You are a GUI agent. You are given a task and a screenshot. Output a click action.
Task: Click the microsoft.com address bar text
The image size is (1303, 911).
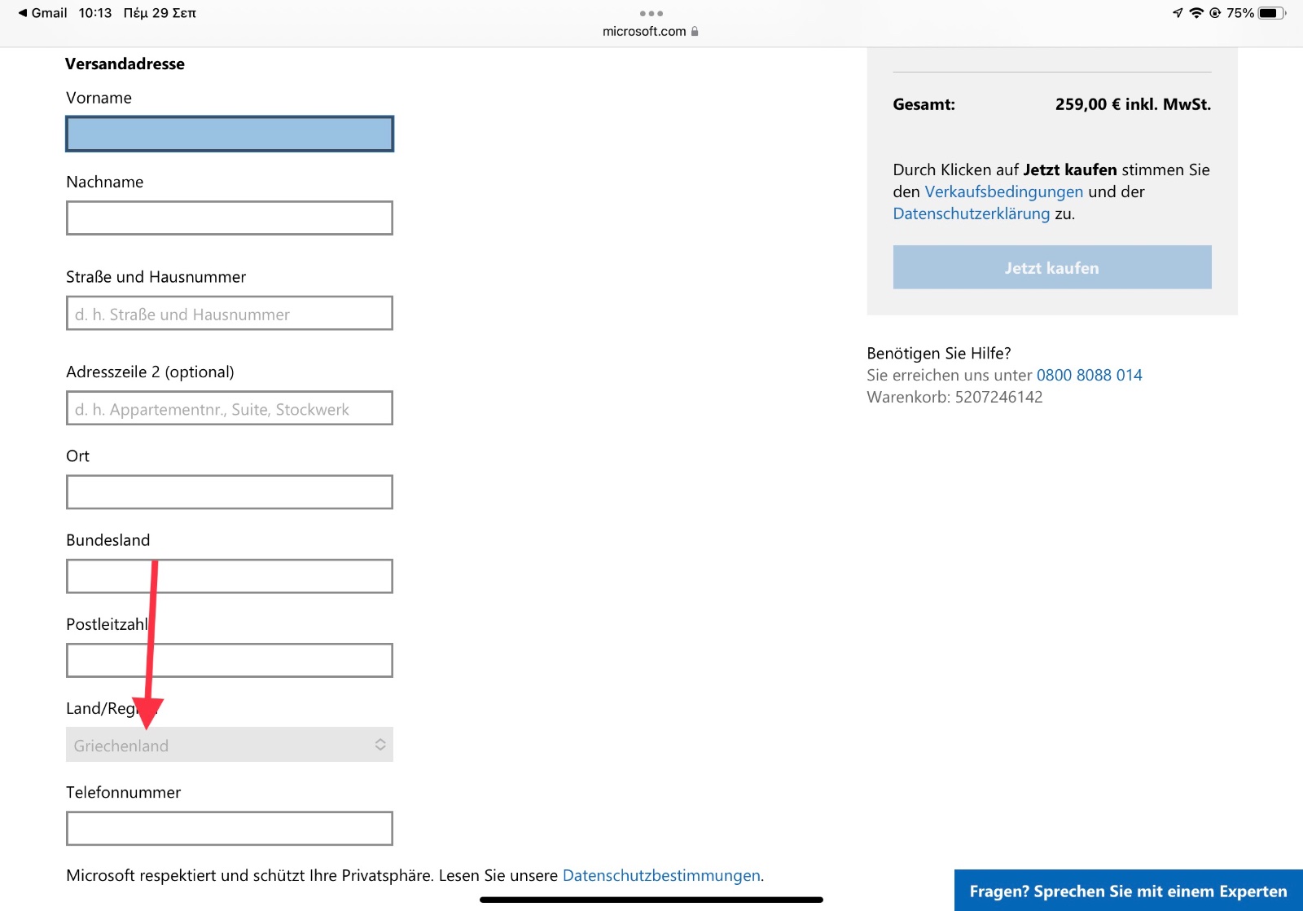[644, 31]
